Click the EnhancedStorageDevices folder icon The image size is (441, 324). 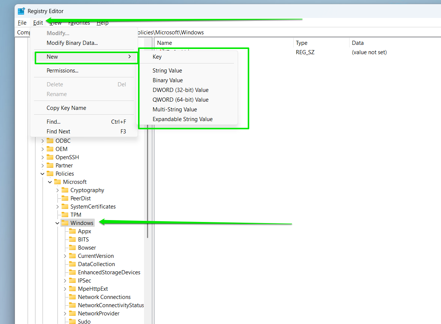tap(72, 272)
